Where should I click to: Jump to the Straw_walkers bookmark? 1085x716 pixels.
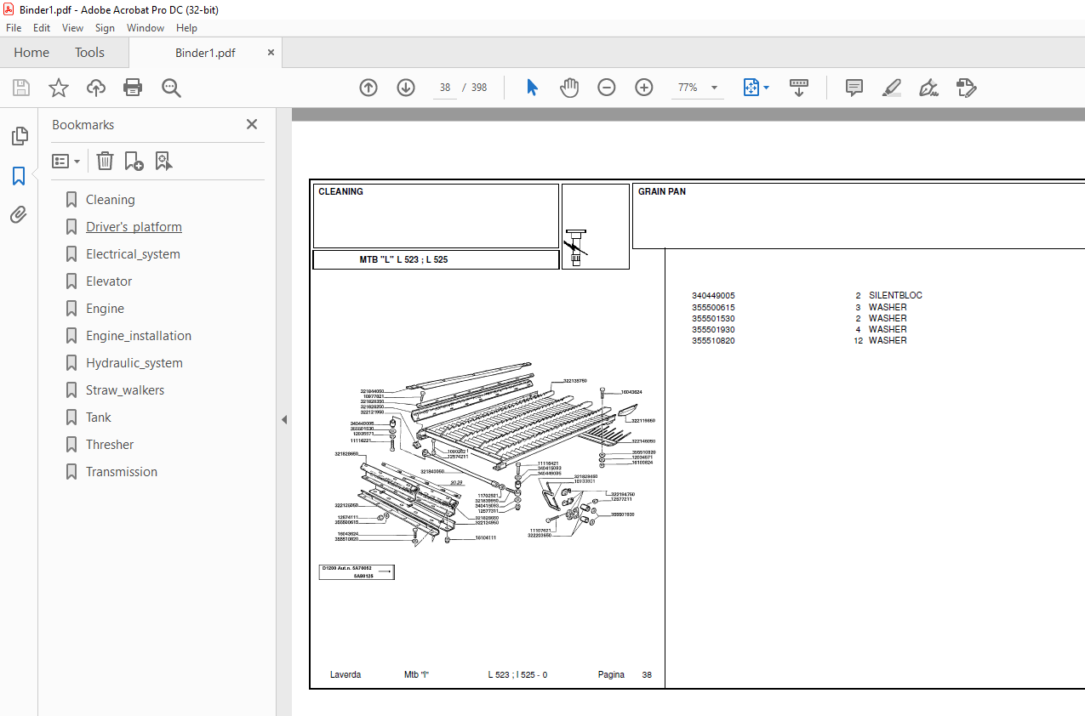tap(125, 390)
